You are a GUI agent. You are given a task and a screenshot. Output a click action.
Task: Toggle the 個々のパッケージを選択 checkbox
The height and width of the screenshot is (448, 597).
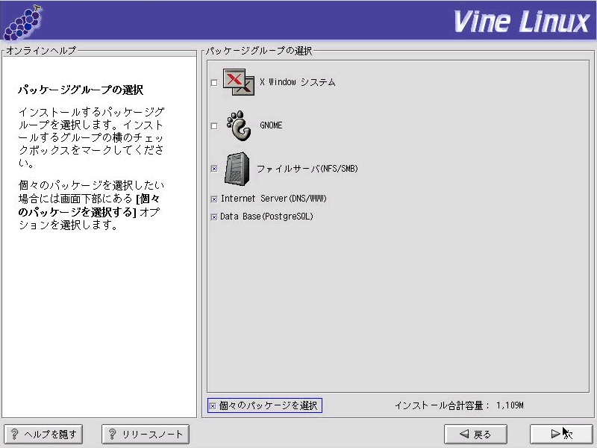(x=213, y=406)
